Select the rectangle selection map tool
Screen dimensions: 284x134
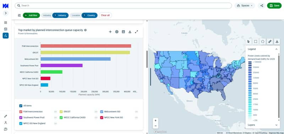(255, 41)
